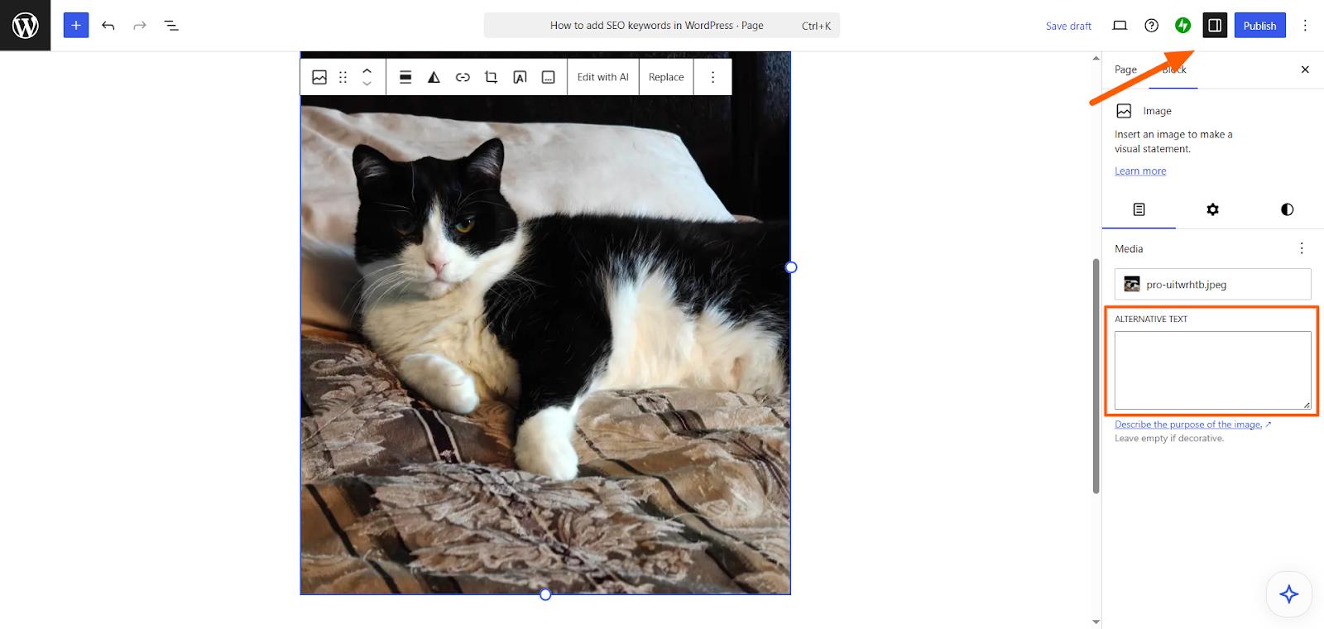Change the image block type icon
1324x629 pixels.
pyautogui.click(x=319, y=77)
